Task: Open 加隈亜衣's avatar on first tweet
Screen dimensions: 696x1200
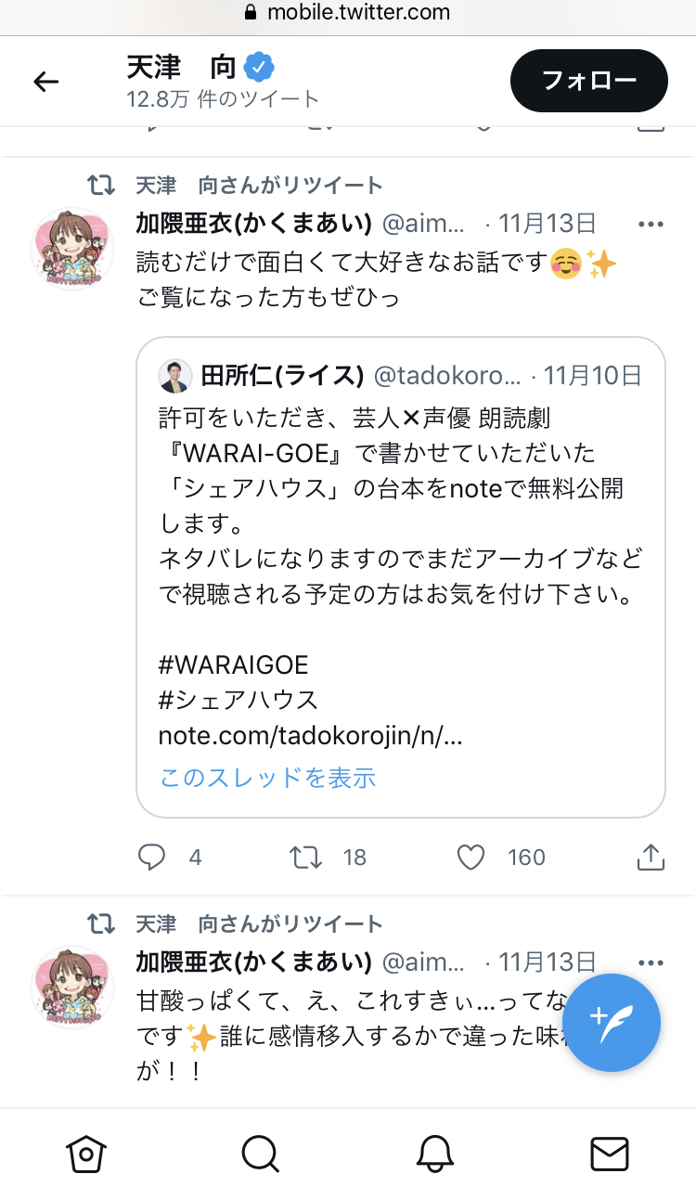Action: point(73,249)
